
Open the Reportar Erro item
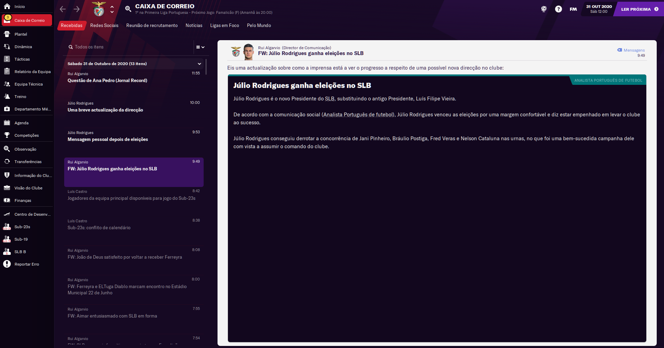pyautogui.click(x=27, y=264)
